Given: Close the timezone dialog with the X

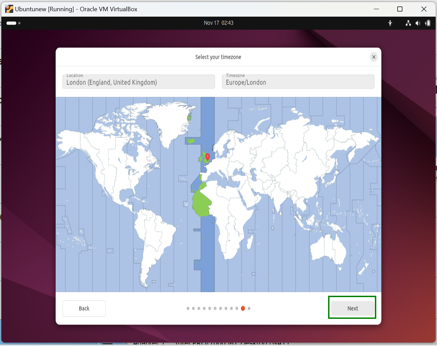Looking at the screenshot, I should tap(374, 57).
